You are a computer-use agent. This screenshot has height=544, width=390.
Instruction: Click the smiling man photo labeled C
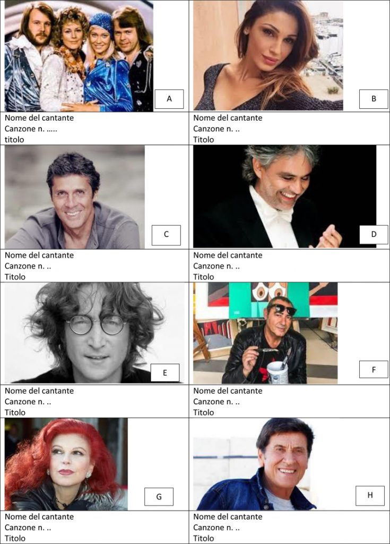pyautogui.click(x=74, y=197)
